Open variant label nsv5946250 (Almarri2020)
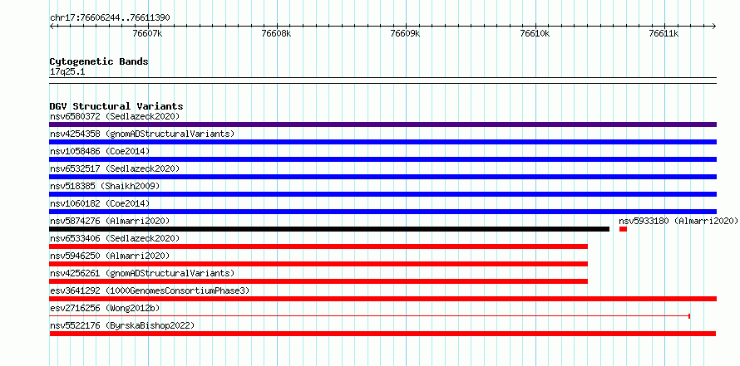This screenshot has width=740, height=366. pos(110,256)
